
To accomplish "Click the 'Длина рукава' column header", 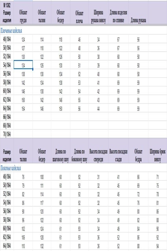I will 138,21.
